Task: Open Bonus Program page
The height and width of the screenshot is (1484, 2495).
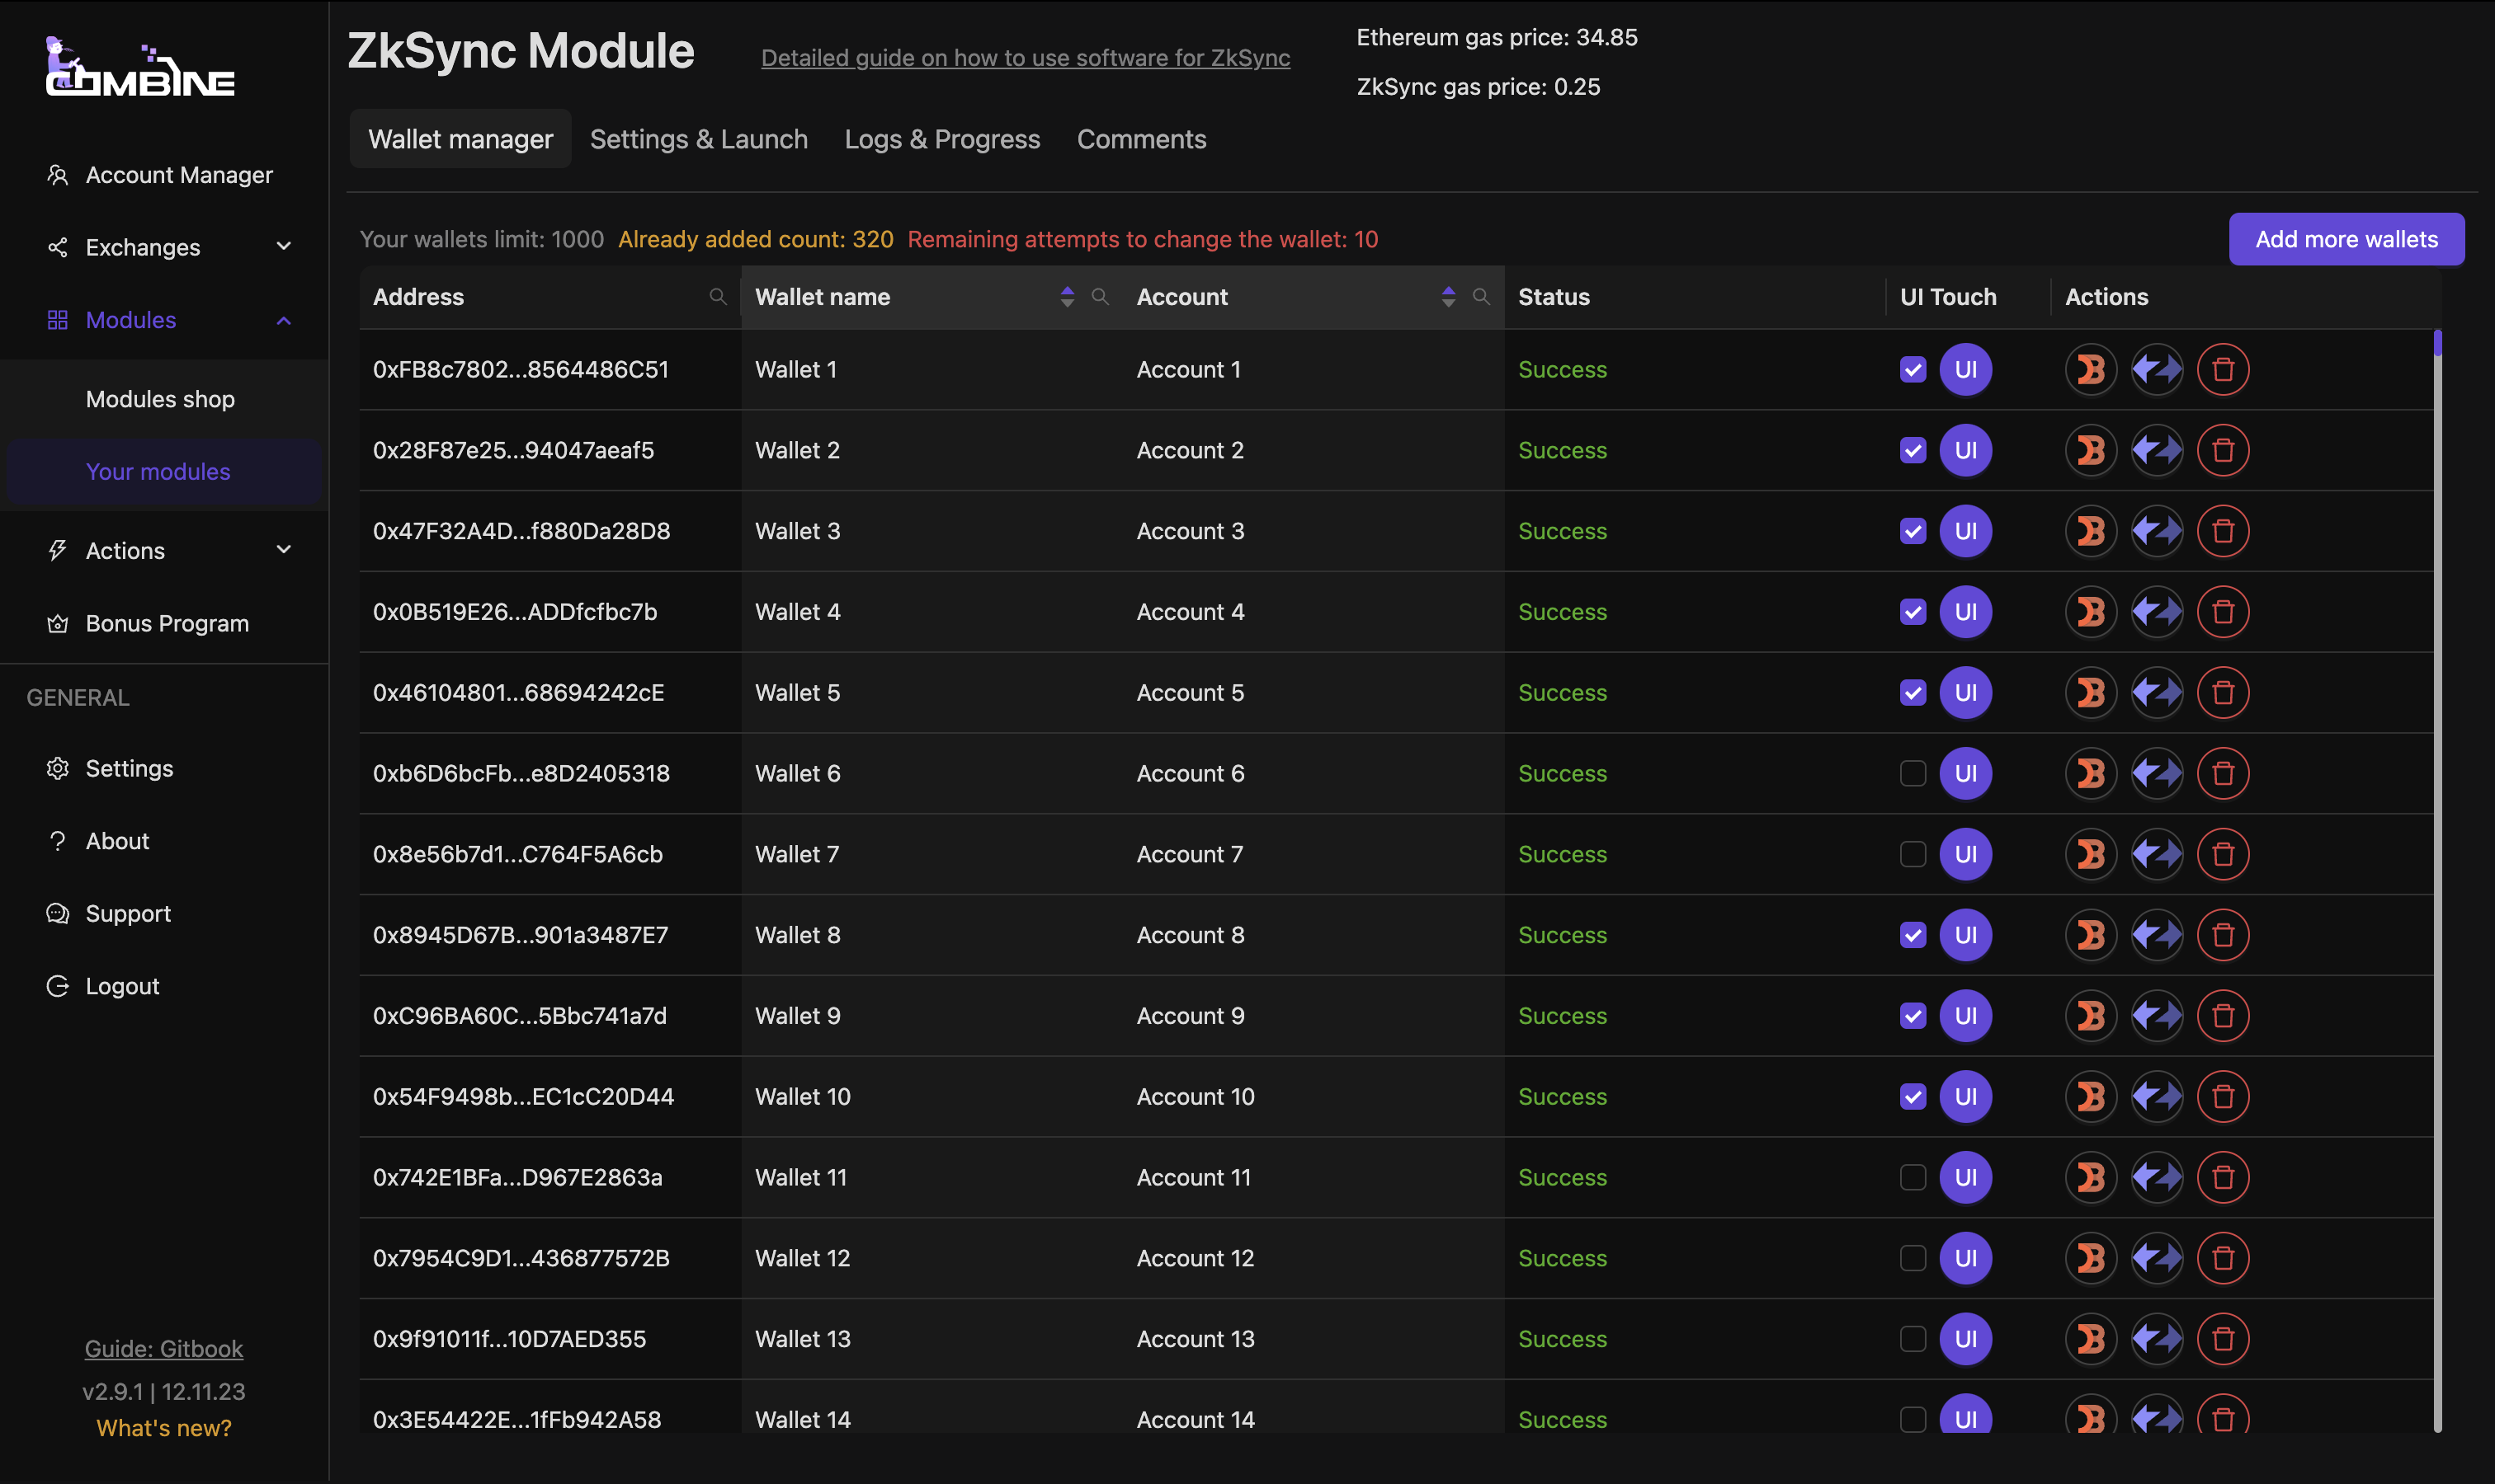Action: (x=164, y=623)
